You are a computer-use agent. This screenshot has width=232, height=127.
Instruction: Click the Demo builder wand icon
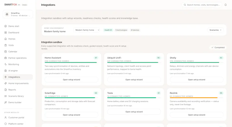[x=6, y=102]
